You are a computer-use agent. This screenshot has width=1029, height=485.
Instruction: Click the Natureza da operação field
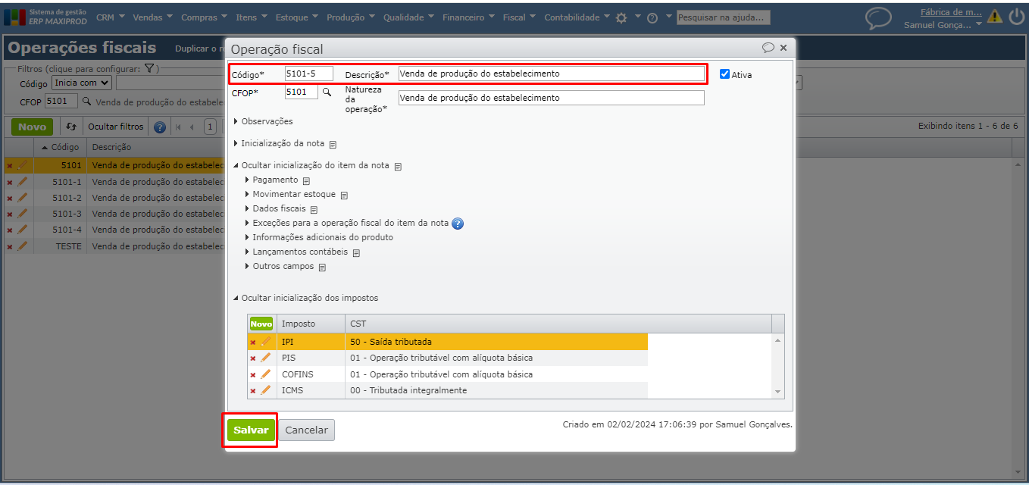tap(551, 98)
